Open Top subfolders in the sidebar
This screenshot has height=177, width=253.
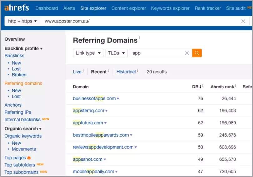pyautogui.click(x=20, y=165)
